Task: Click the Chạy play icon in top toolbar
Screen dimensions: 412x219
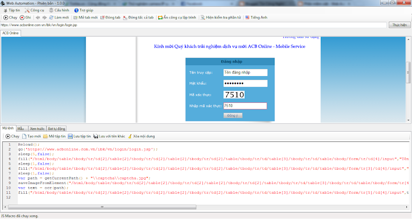Action: (x=6, y=17)
